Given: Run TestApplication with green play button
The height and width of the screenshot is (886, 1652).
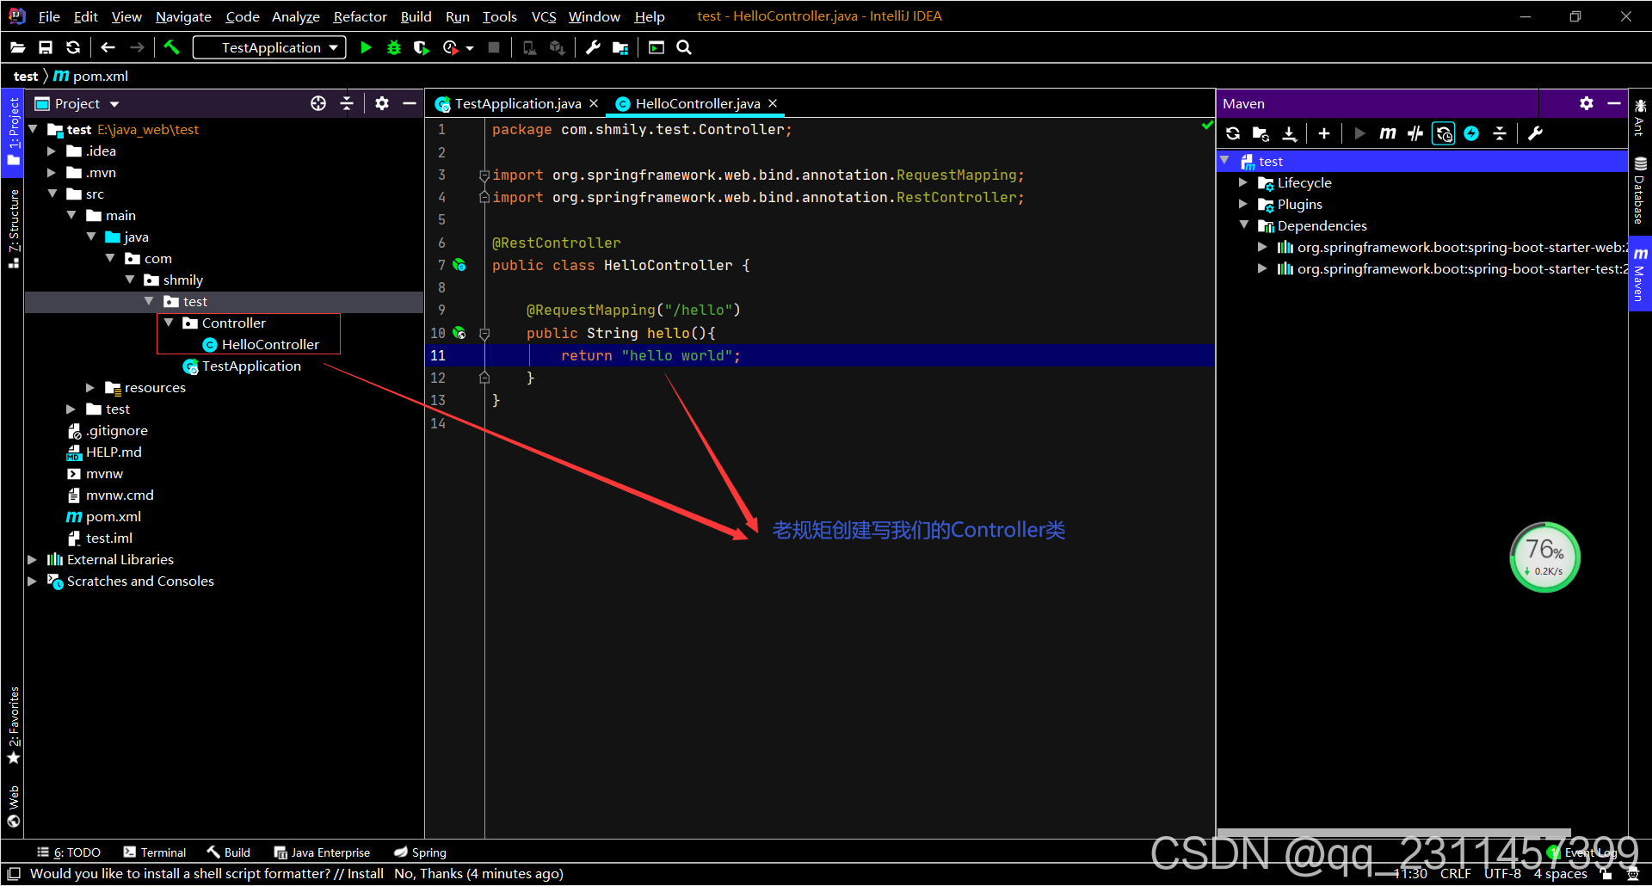Looking at the screenshot, I should coord(366,48).
